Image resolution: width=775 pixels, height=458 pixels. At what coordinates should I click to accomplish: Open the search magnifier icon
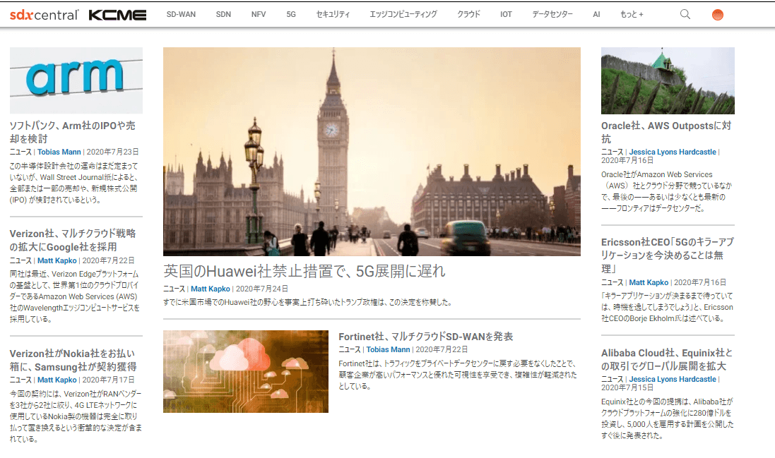coord(685,14)
